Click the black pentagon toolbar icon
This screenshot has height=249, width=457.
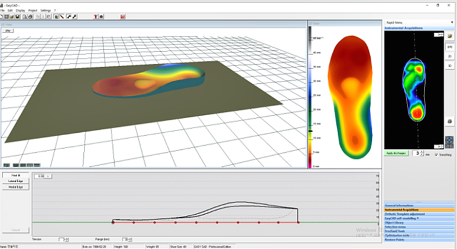point(102,17)
